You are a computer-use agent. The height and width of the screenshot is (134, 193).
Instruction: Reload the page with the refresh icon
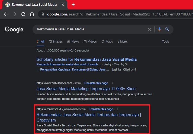(x=23, y=14)
